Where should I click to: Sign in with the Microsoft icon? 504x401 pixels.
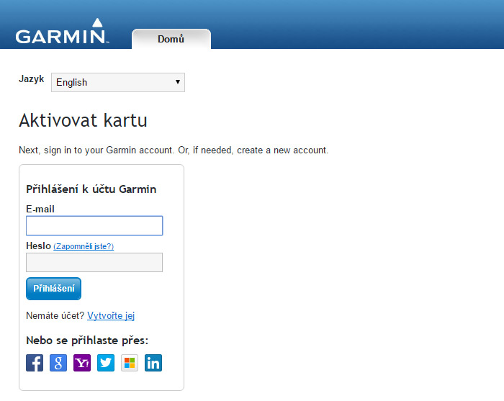click(130, 363)
